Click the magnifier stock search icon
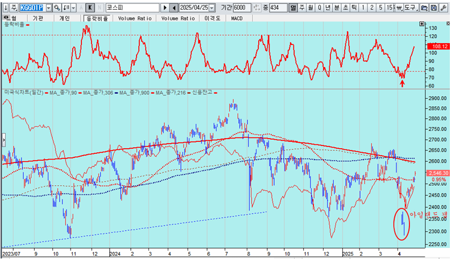The image size is (451, 259). pos(56,8)
